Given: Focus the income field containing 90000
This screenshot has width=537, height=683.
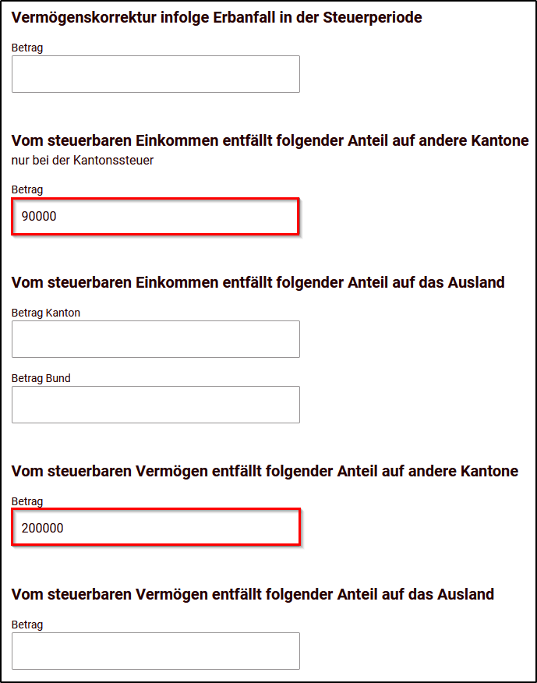Looking at the screenshot, I should point(155,217).
